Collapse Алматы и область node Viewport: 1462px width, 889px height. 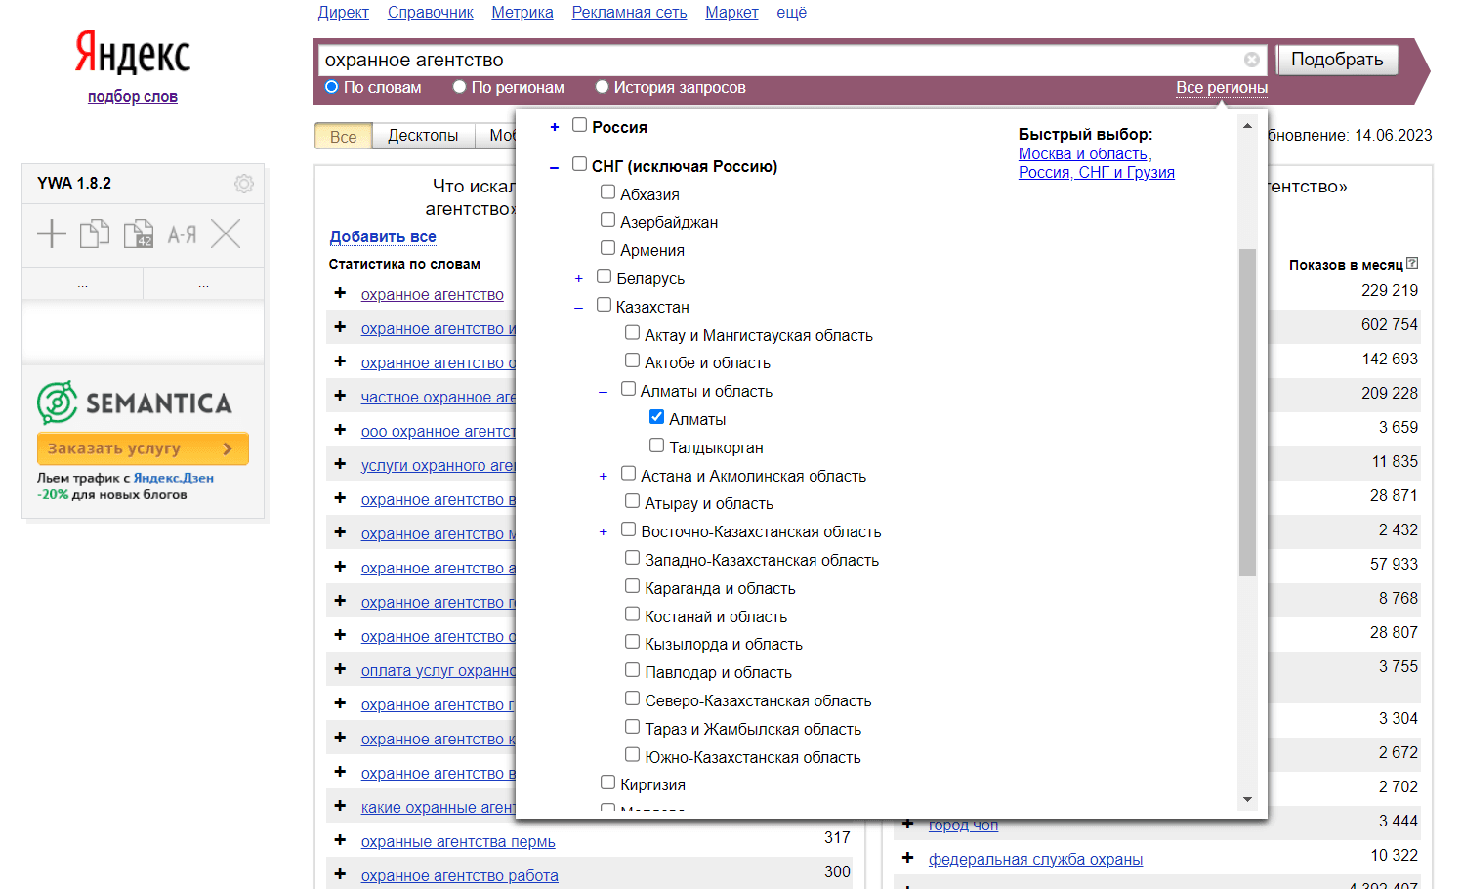coord(603,392)
